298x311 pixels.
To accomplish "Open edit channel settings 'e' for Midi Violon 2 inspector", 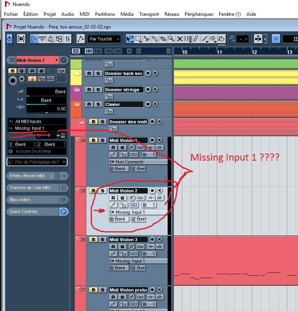I will [x=63, y=60].
